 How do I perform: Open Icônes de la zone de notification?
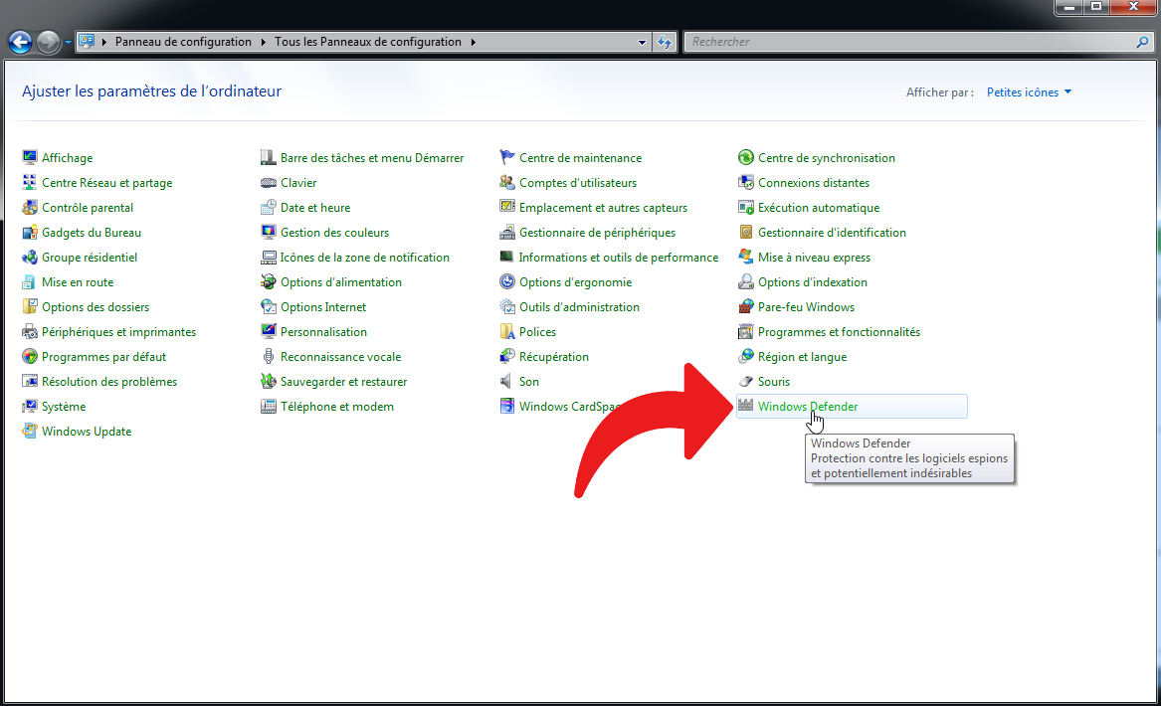[x=364, y=258]
